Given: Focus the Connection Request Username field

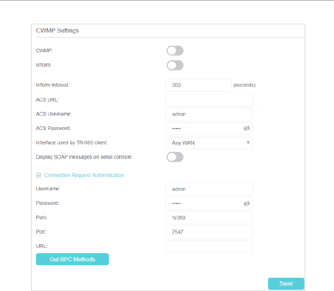Looking at the screenshot, I should [x=209, y=189].
